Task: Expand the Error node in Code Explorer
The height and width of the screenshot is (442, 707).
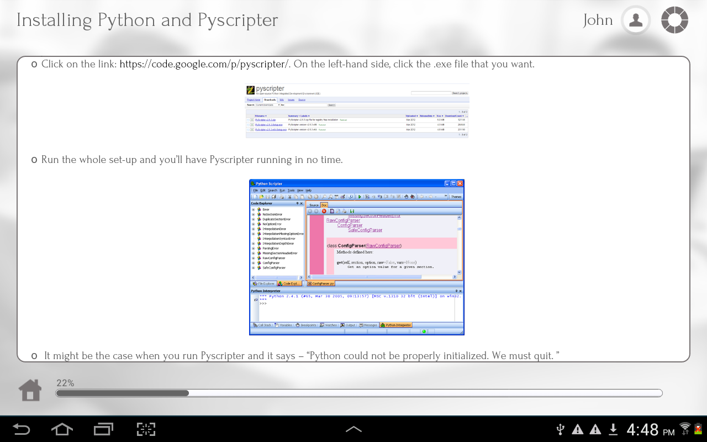Action: click(x=253, y=209)
